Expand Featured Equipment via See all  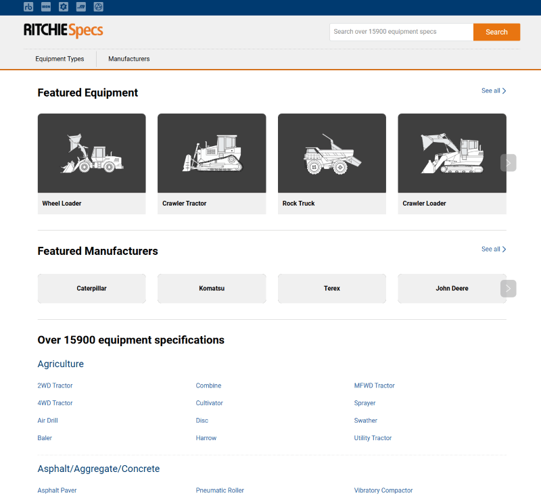point(494,91)
